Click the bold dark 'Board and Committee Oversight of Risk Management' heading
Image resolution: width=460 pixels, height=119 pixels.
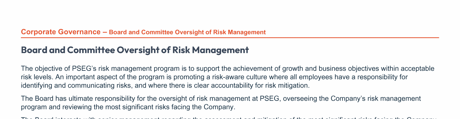pyautogui.click(x=135, y=50)
